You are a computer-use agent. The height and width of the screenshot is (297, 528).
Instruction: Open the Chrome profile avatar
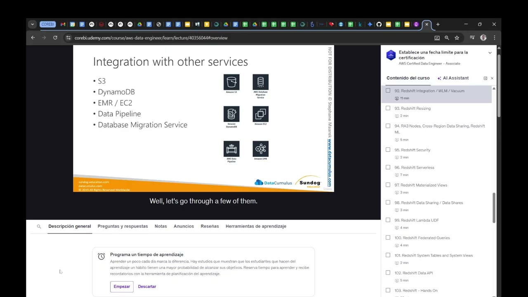coord(483,38)
